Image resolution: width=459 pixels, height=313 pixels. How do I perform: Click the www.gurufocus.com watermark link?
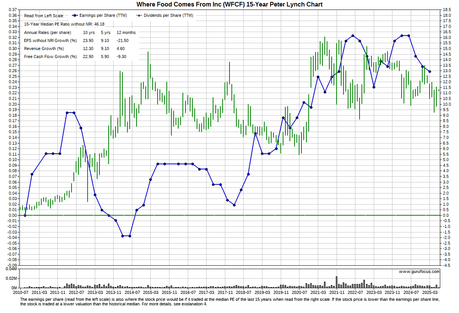(419, 272)
